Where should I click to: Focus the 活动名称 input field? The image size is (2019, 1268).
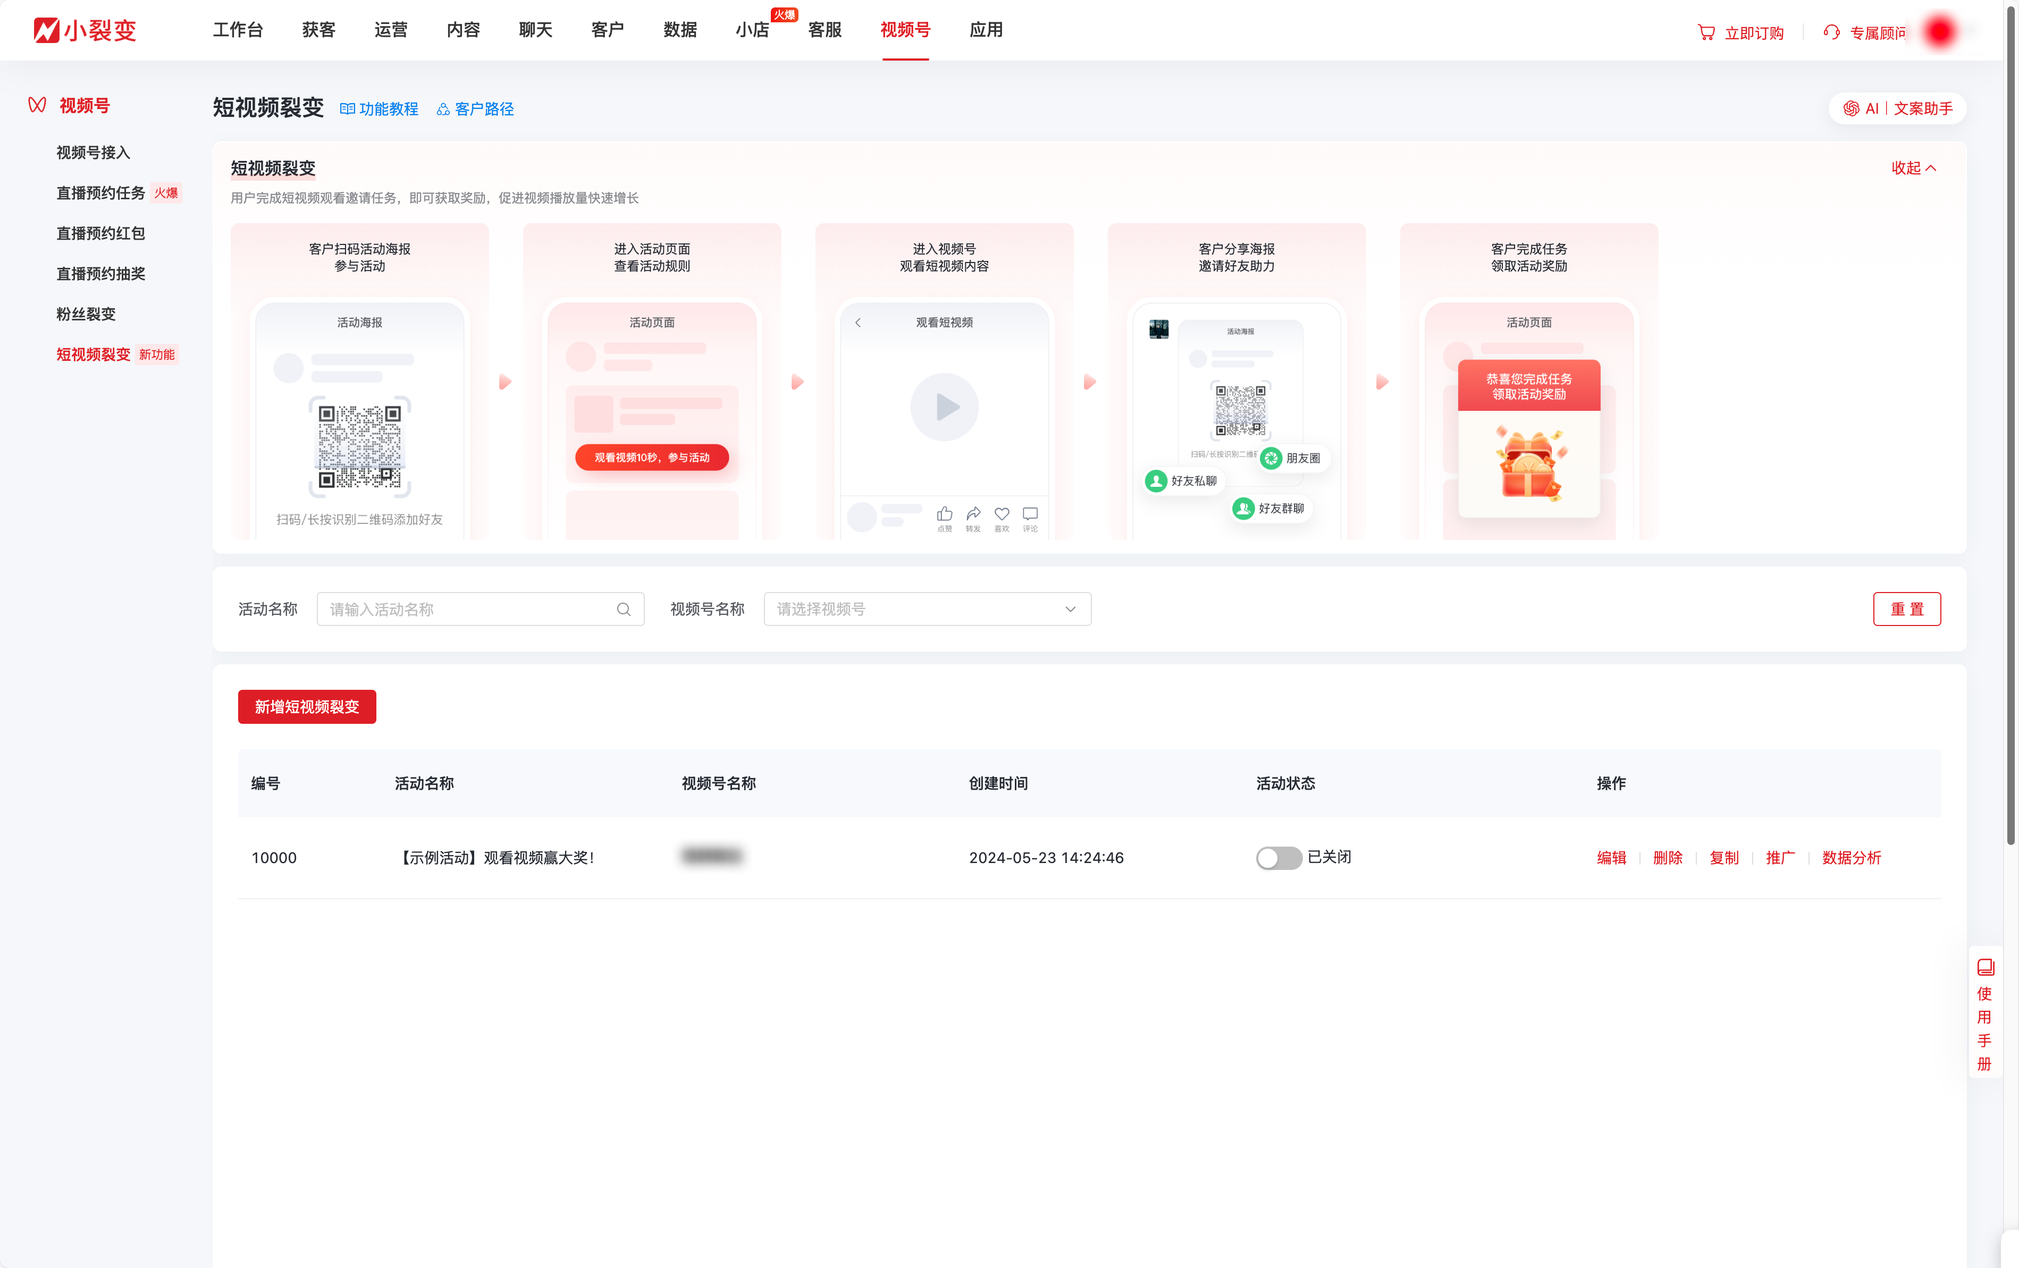point(481,609)
